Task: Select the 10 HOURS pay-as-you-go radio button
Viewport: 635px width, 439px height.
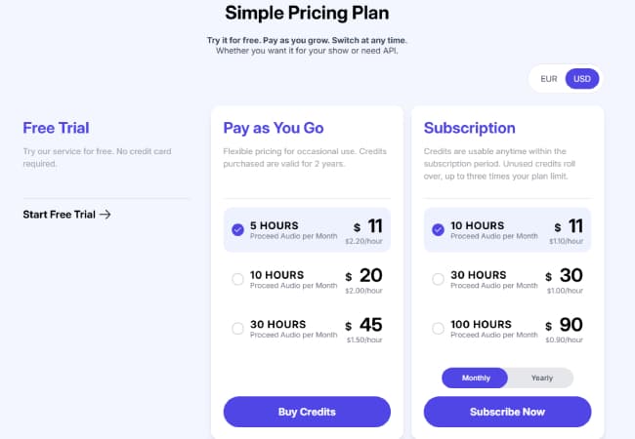Action: [238, 280]
